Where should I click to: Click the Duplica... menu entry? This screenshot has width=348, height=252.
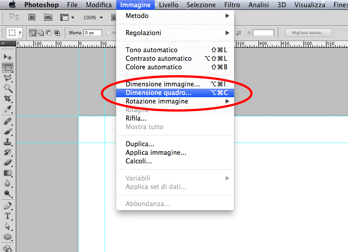tap(140, 144)
